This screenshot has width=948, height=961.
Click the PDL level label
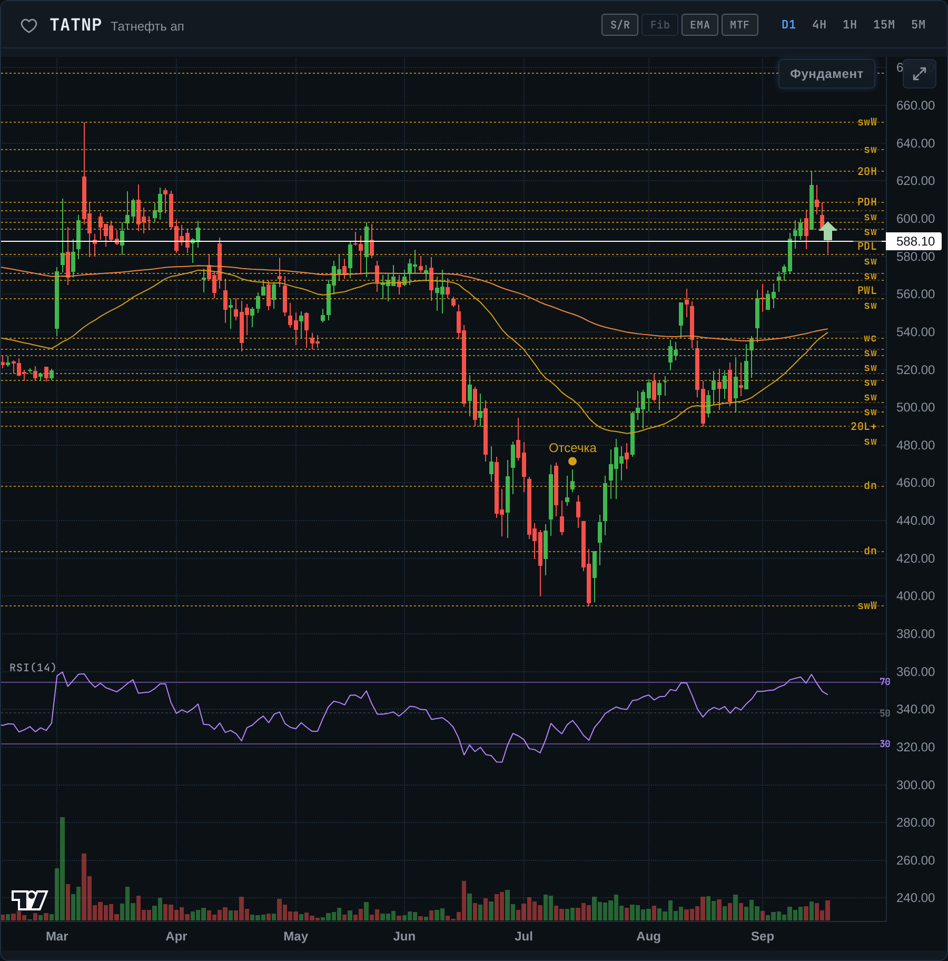click(867, 246)
